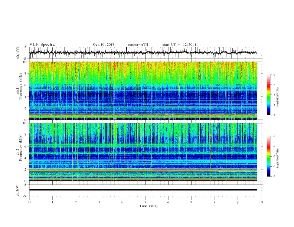Click time-axis tick label "6"
The height and width of the screenshot is (227, 294).
tap(168, 202)
